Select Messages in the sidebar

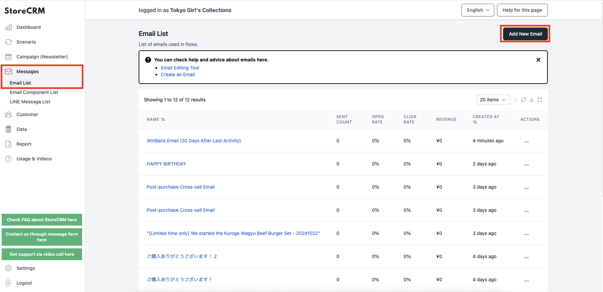28,71
